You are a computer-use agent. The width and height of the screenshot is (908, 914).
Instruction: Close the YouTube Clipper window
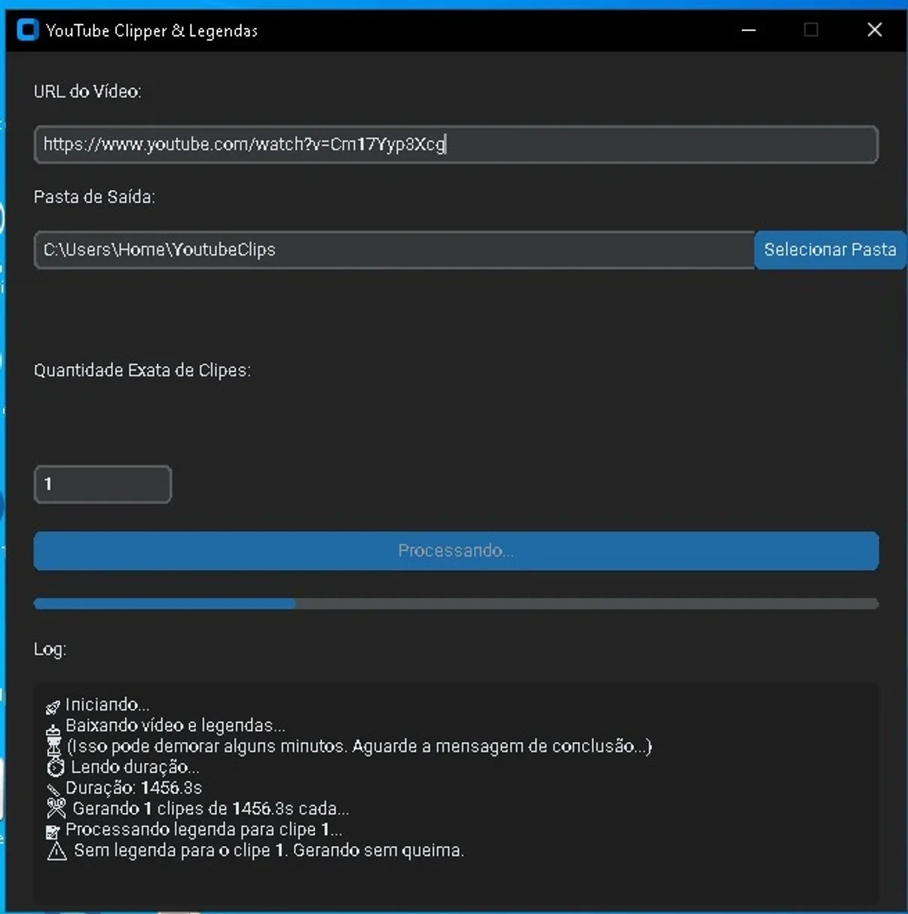coord(874,30)
